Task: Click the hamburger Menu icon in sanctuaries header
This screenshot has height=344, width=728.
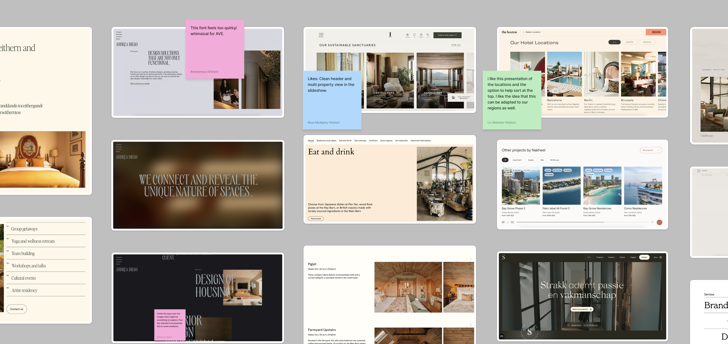Action: click(x=321, y=35)
